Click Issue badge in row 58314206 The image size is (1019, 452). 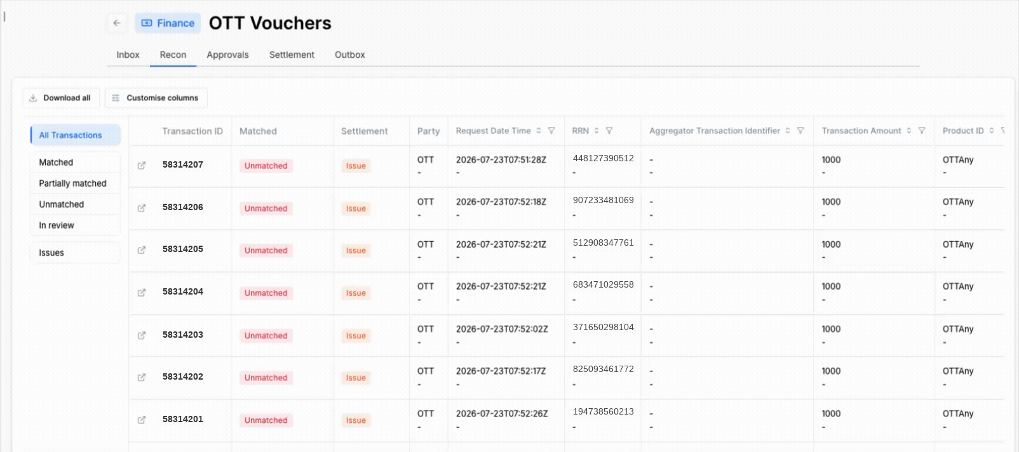[x=356, y=208]
